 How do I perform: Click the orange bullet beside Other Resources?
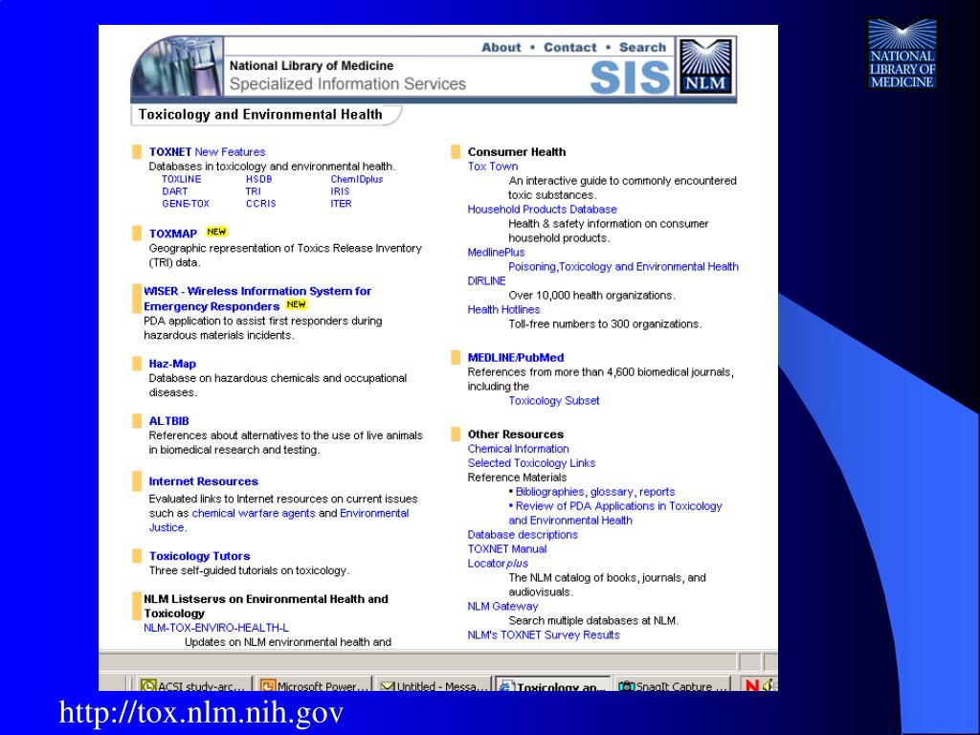click(456, 434)
